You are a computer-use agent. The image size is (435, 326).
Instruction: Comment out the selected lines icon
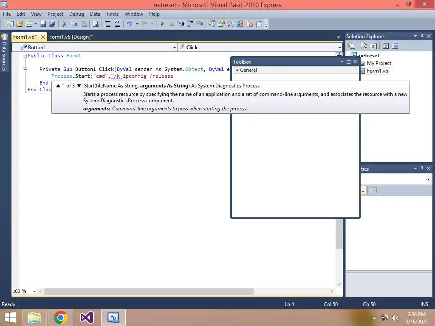107,24
